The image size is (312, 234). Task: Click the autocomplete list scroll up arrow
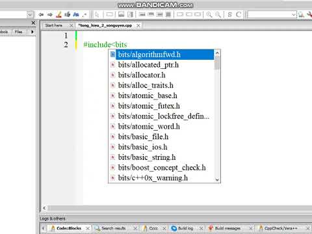pos(217,53)
